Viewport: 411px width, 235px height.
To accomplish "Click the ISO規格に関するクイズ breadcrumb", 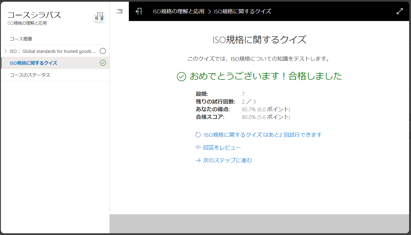I will click(x=242, y=11).
